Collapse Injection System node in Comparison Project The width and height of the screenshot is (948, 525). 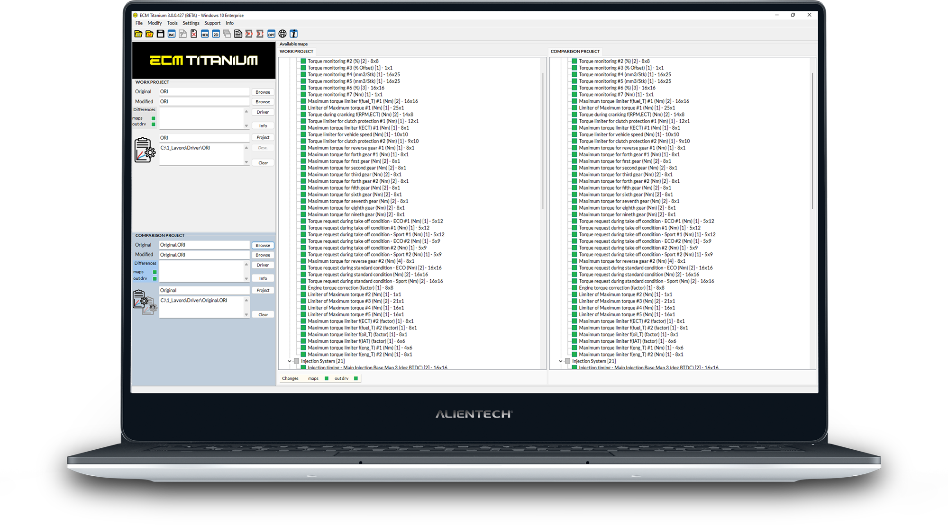point(560,361)
